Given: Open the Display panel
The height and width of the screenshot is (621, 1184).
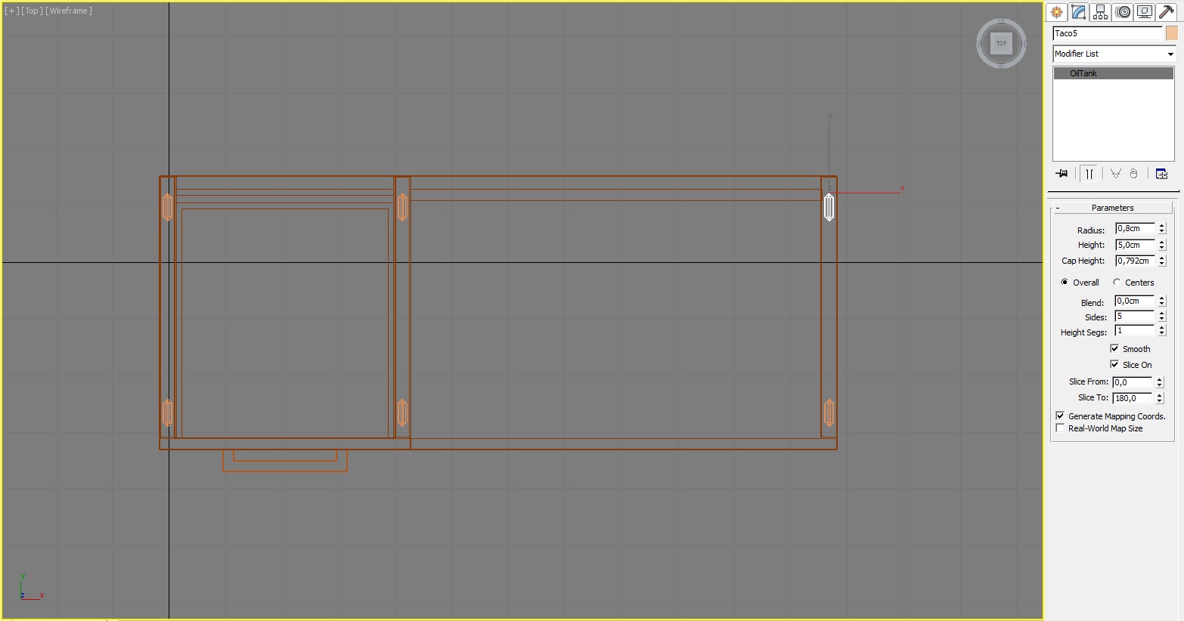Looking at the screenshot, I should [1145, 12].
